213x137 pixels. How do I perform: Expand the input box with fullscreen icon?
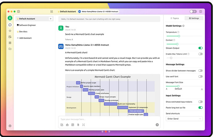coord(84,125)
